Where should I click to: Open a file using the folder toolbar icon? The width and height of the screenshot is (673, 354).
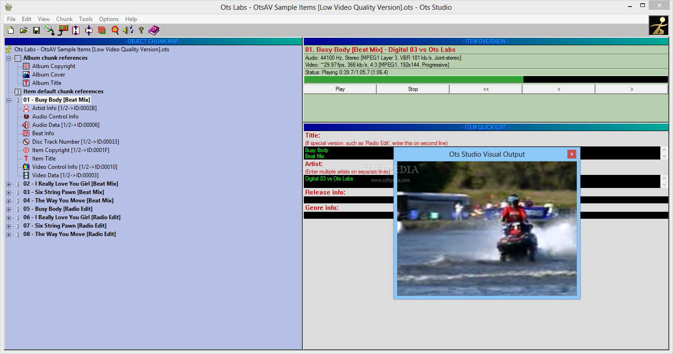(23, 30)
